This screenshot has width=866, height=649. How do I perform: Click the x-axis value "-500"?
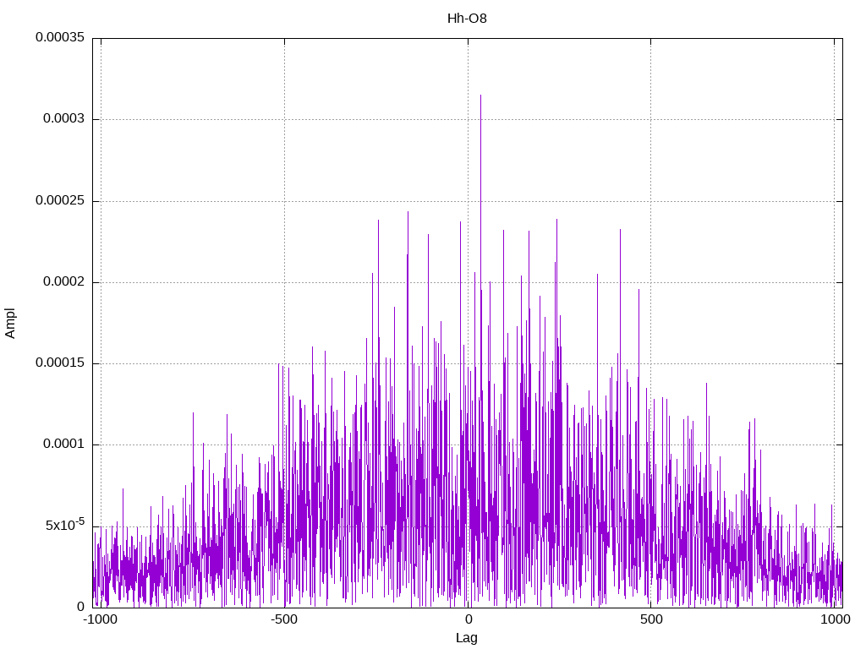[284, 619]
